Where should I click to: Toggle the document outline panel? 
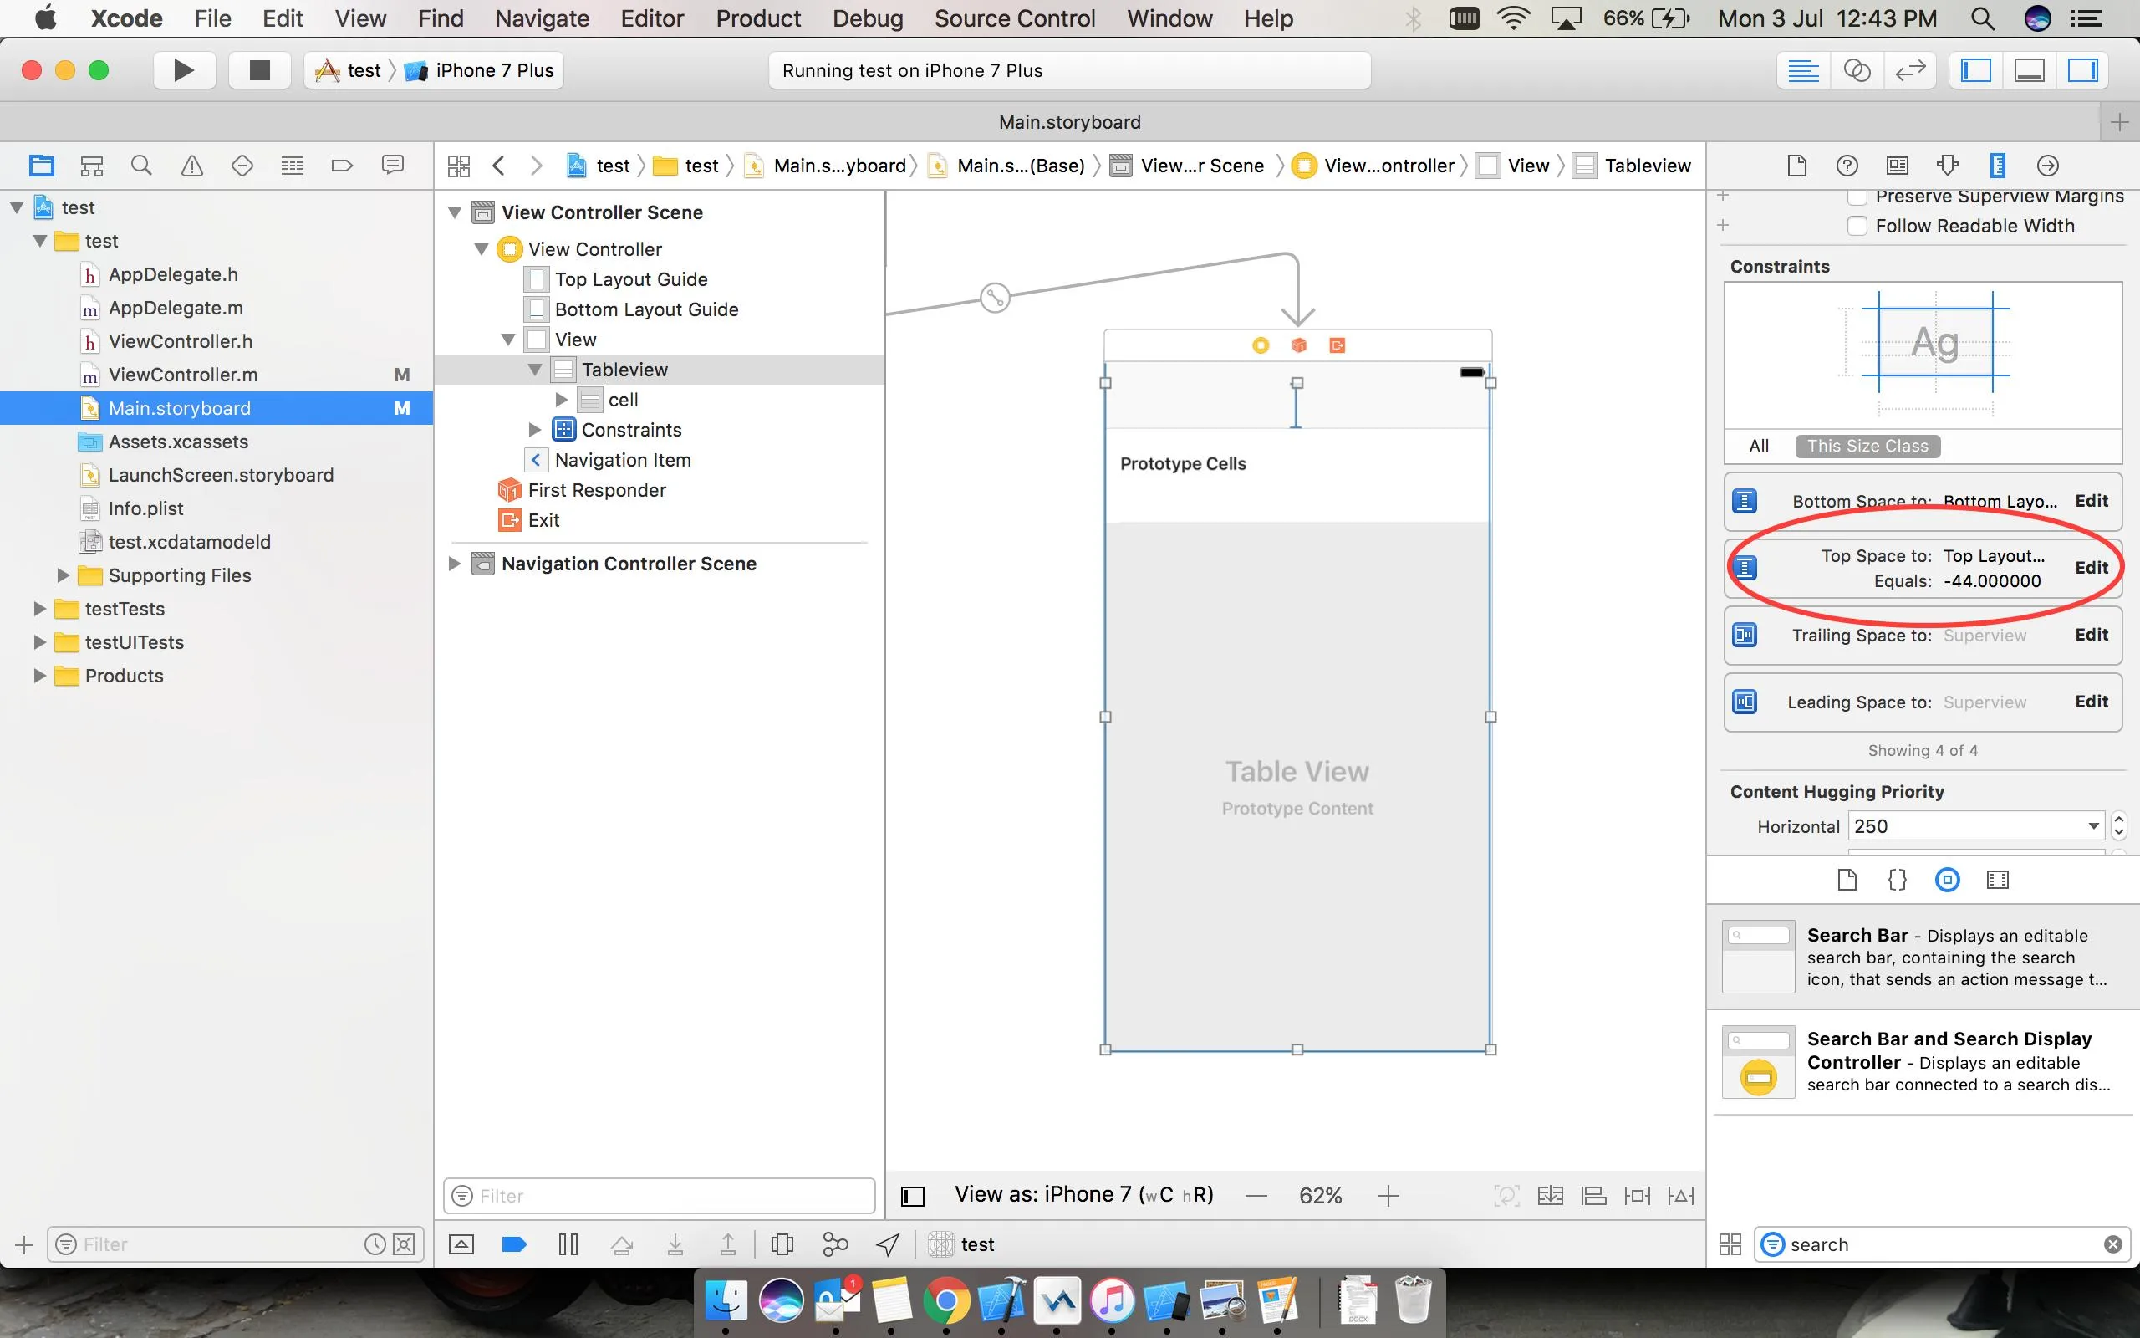pyautogui.click(x=913, y=1197)
